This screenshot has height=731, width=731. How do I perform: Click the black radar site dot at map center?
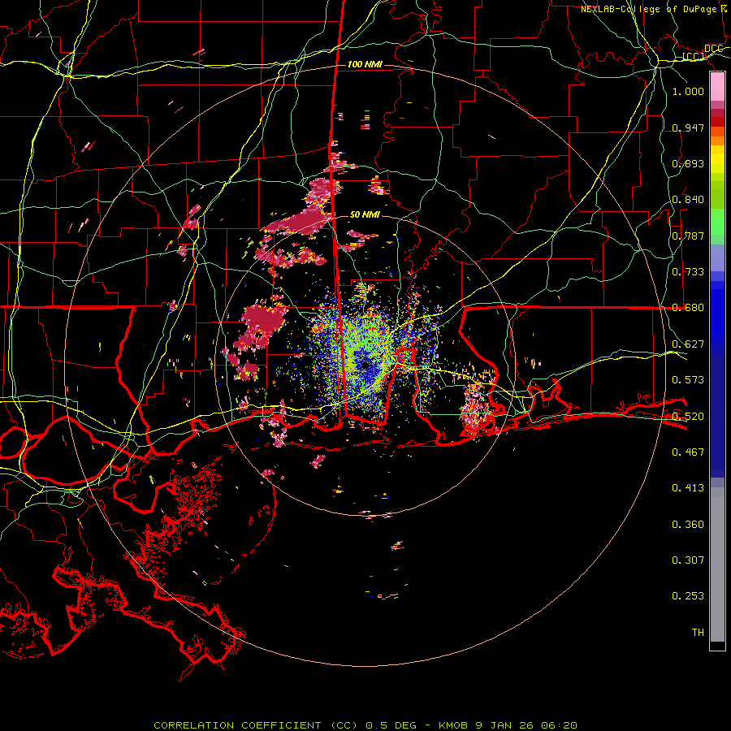click(x=366, y=365)
